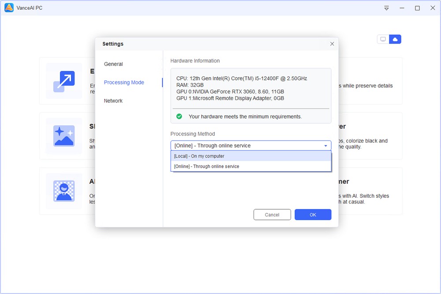Viewport: 441px width, 294px height.
Task: Open the General settings tab
Action: pyautogui.click(x=113, y=64)
